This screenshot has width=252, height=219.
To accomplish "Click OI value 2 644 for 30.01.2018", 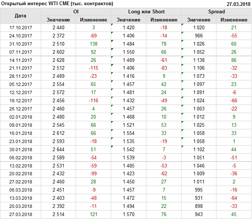I will (x=58, y=149).
